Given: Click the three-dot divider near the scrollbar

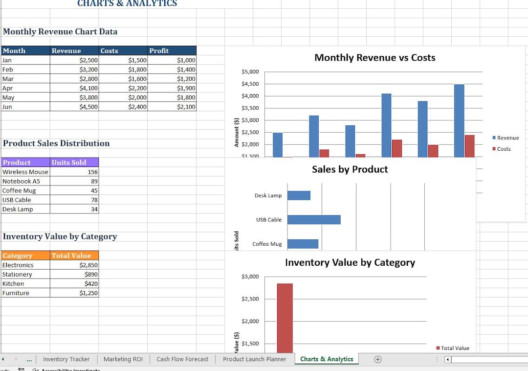Looking at the screenshot, I should pos(437,359).
